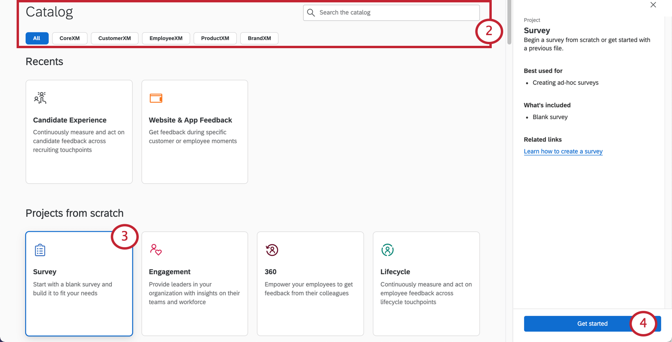Filter catalog by CustomerXM
The height and width of the screenshot is (342, 672).
pos(115,38)
